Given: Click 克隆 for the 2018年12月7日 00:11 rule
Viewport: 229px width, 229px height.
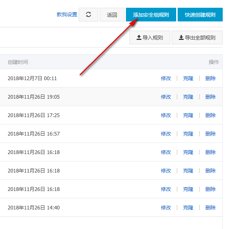Looking at the screenshot, I should (188, 78).
